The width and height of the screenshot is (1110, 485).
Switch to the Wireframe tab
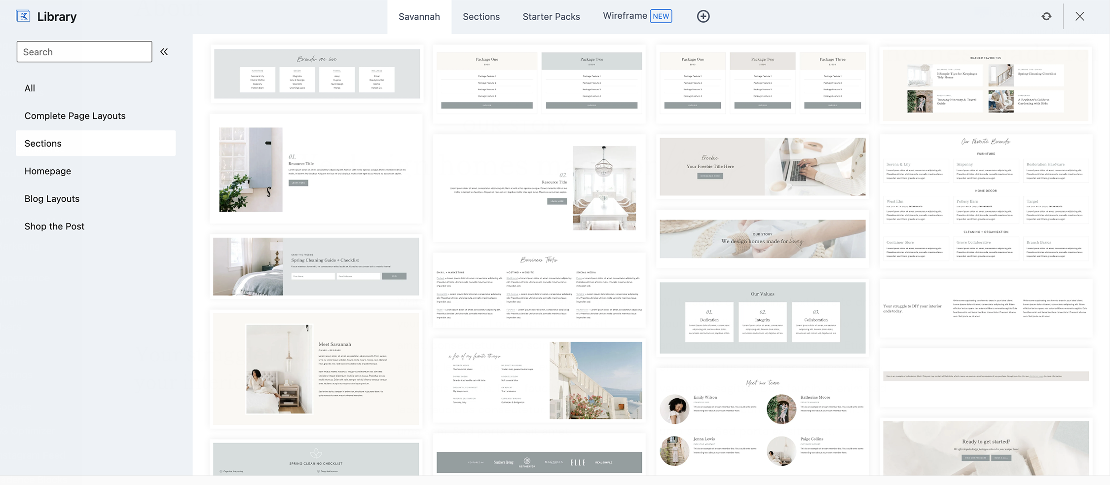tap(625, 16)
